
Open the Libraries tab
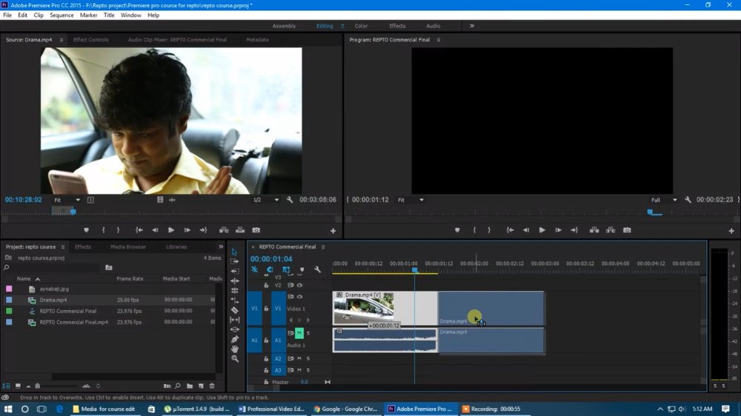pos(176,246)
